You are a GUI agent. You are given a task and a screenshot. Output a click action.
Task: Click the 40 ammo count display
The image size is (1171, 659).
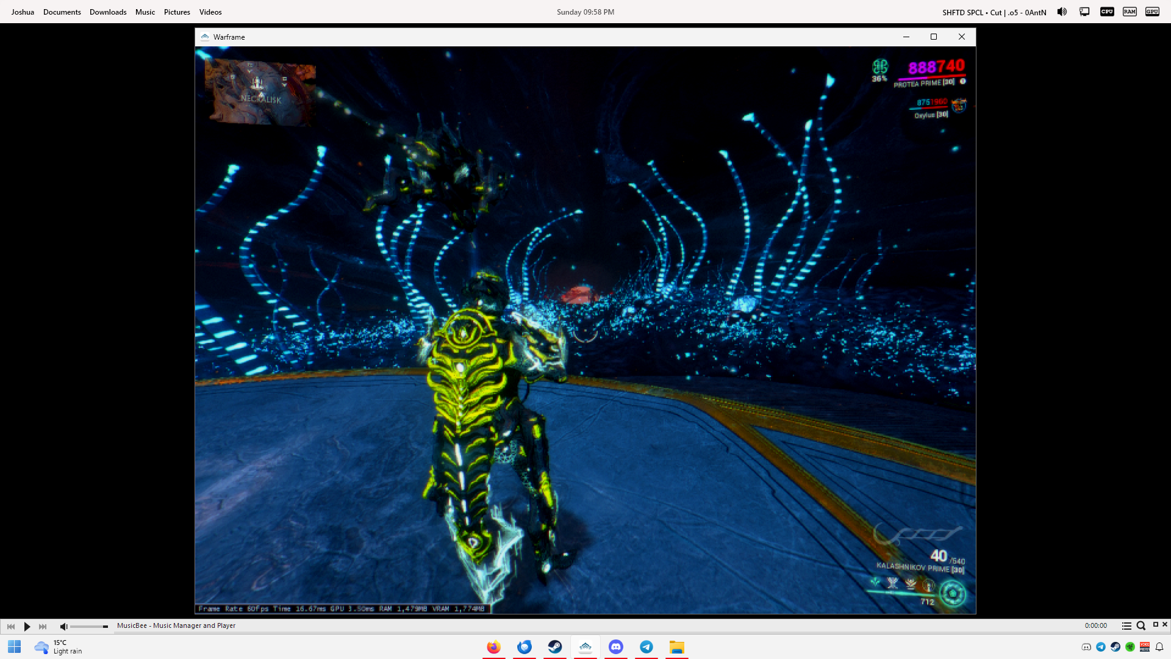pos(939,556)
